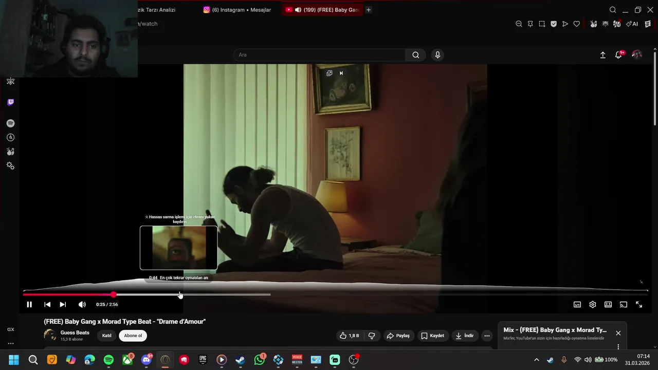This screenshot has height=370, width=658.
Task: Switch to the Instagram Mesajlar tab
Action: coord(237,10)
